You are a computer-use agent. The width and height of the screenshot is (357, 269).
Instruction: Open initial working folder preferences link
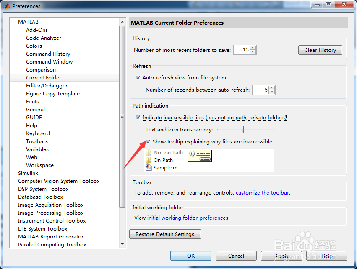point(188,218)
